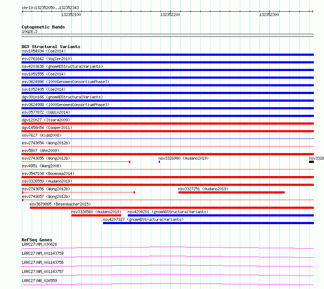
Task: Select esv2743655 (Wong2012b) label
Action: coord(46,158)
